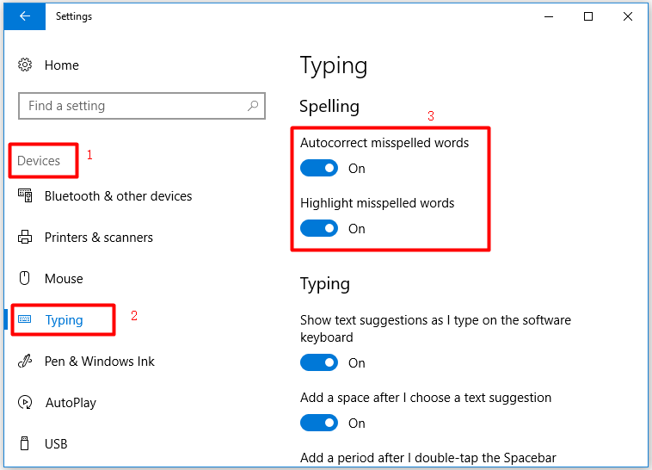Image resolution: width=652 pixels, height=470 pixels.
Task: Open AutoPlay settings page
Action: 71,403
